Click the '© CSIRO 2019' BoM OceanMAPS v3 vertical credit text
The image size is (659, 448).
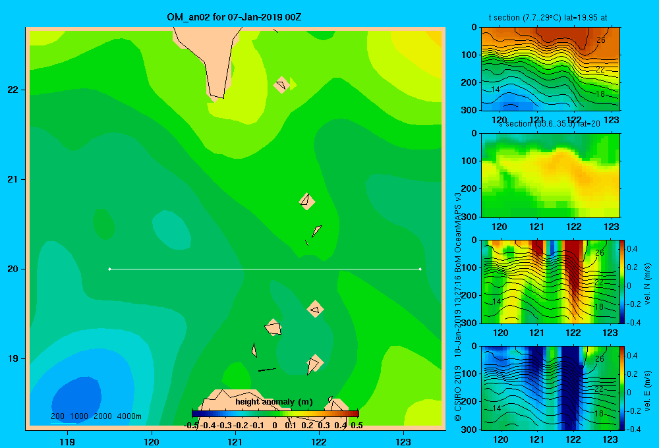[458, 307]
